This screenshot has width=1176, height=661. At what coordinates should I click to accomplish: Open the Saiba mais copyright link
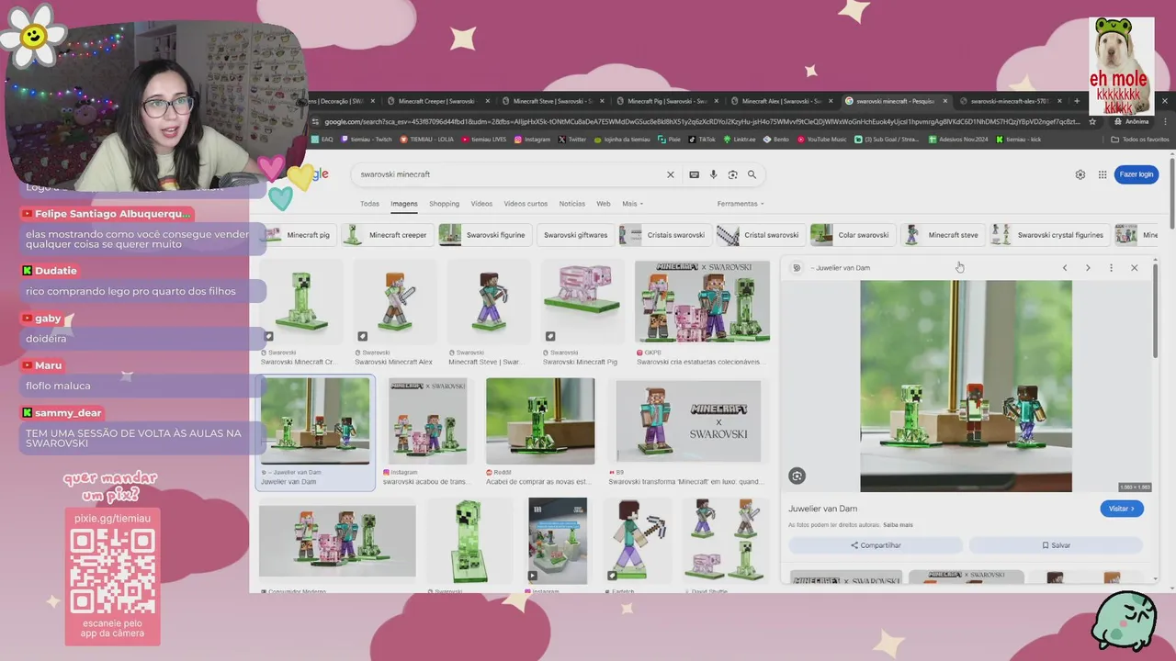pyautogui.click(x=899, y=525)
